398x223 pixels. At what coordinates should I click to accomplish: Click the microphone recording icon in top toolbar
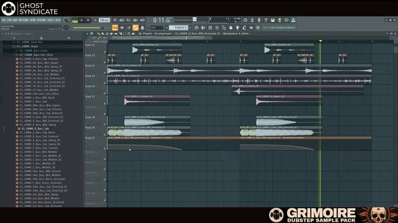coord(259,20)
